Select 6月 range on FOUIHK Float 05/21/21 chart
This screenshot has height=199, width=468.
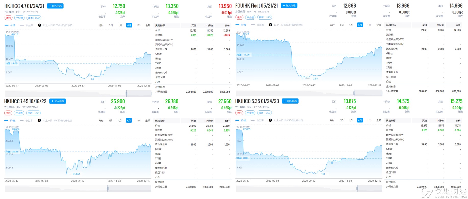(360, 25)
